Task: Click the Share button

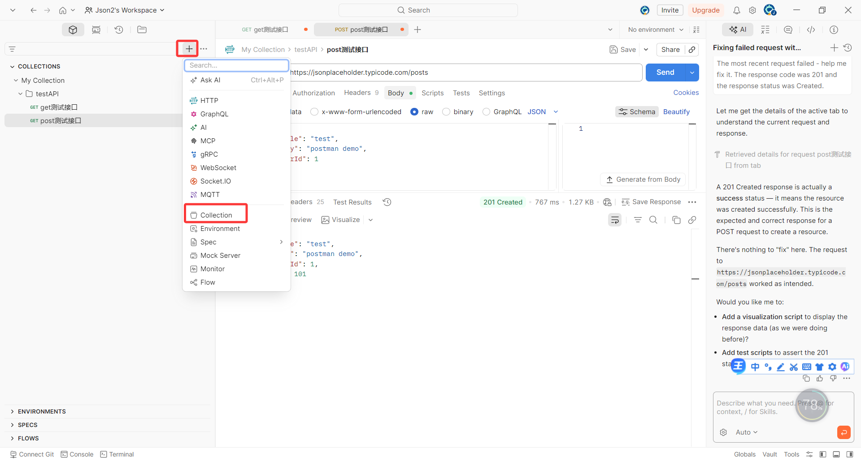Action: click(x=670, y=50)
